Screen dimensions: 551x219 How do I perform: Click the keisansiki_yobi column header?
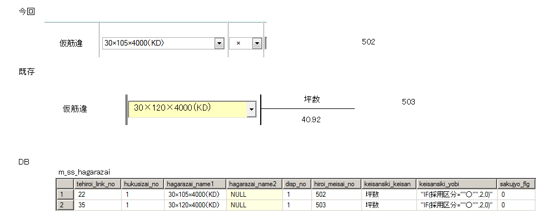(x=457, y=184)
